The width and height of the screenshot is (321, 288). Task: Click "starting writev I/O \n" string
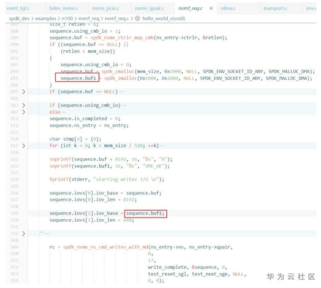click(126, 179)
